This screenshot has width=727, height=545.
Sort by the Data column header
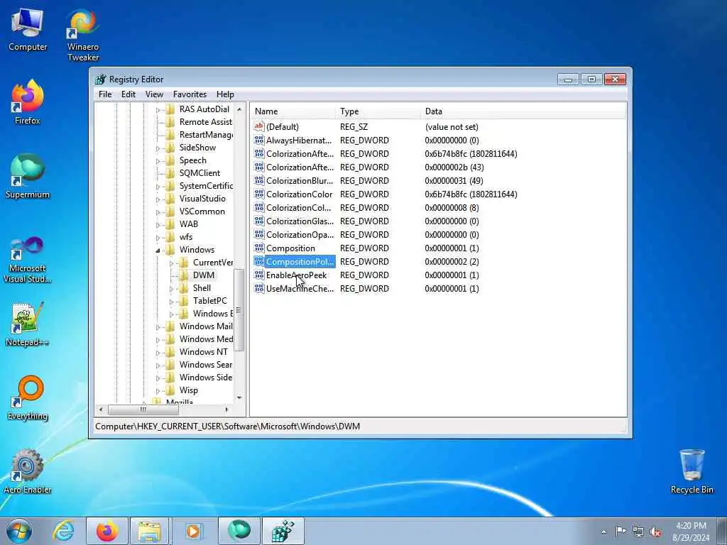click(523, 111)
